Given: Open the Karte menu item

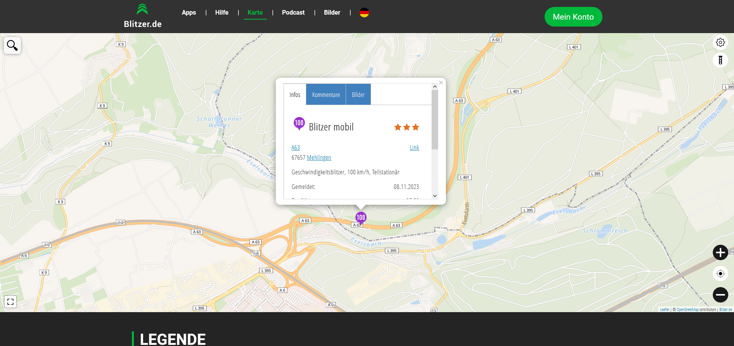Looking at the screenshot, I should click(255, 13).
